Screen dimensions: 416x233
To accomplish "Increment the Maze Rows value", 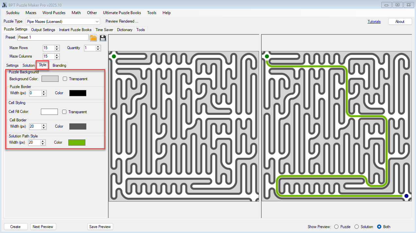I will click(57, 46).
